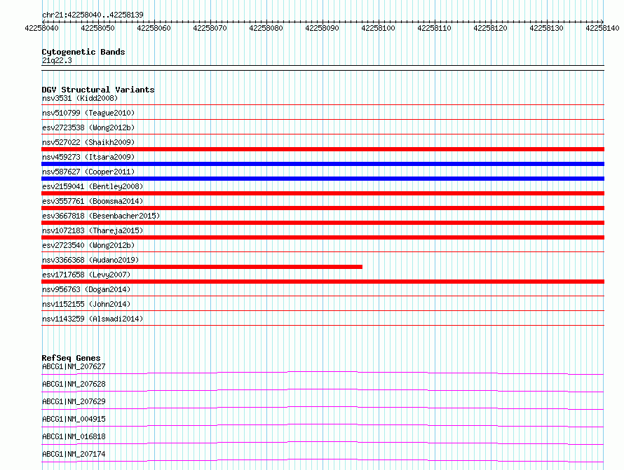
Task: Click the red bar under esv1717658 (Levy2007)
Action: [323, 282]
